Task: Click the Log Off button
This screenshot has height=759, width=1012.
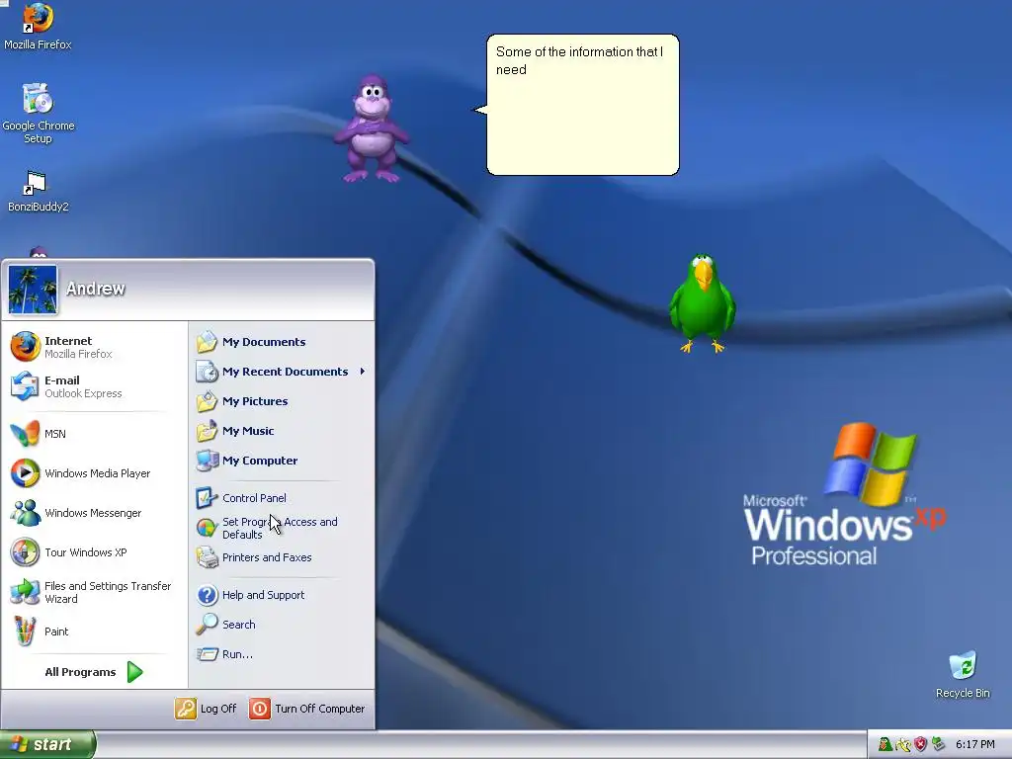Action: coord(206,709)
